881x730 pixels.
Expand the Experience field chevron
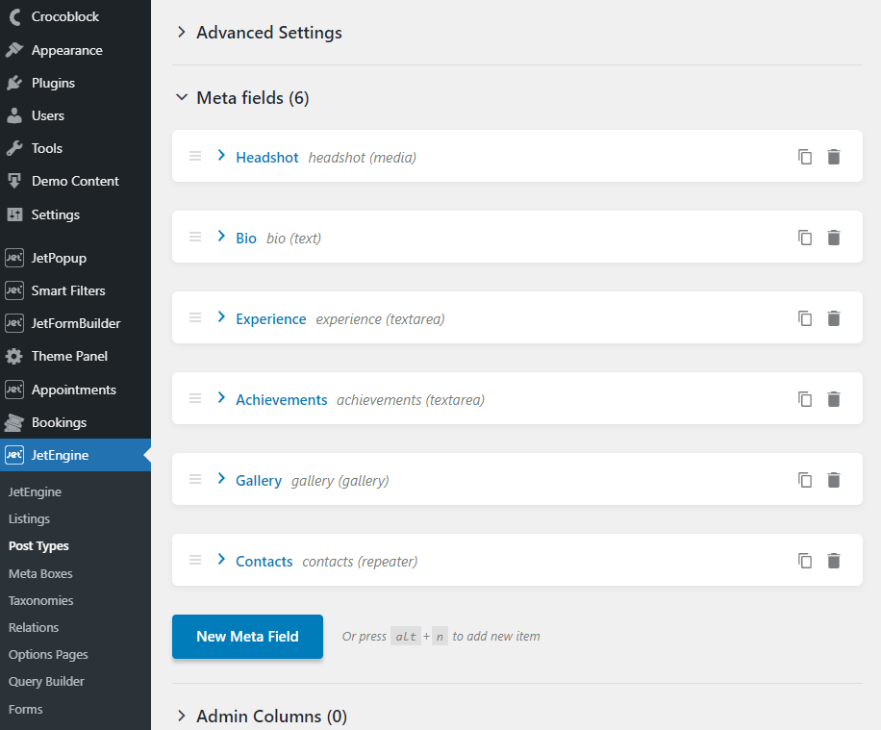tap(221, 317)
